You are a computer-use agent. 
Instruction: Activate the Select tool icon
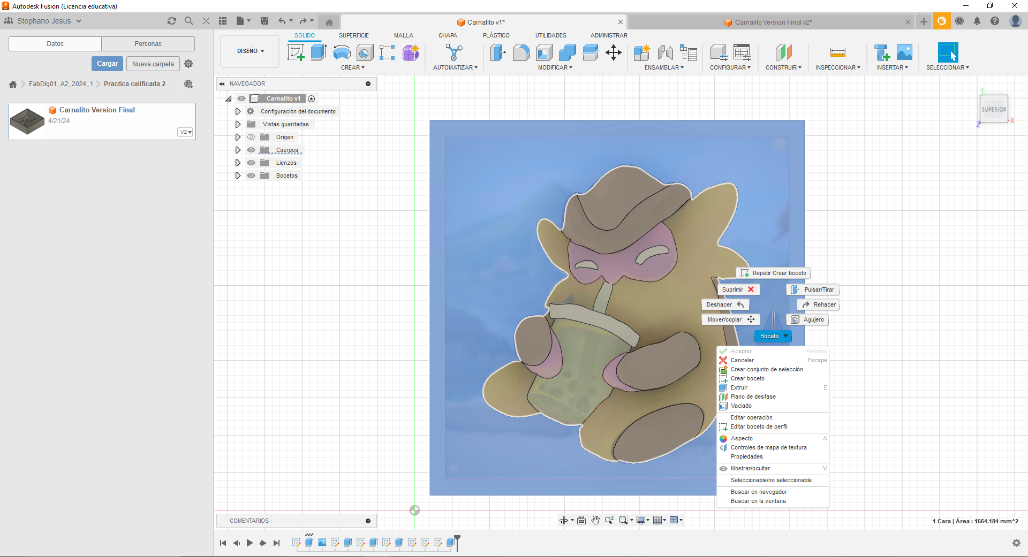point(948,52)
